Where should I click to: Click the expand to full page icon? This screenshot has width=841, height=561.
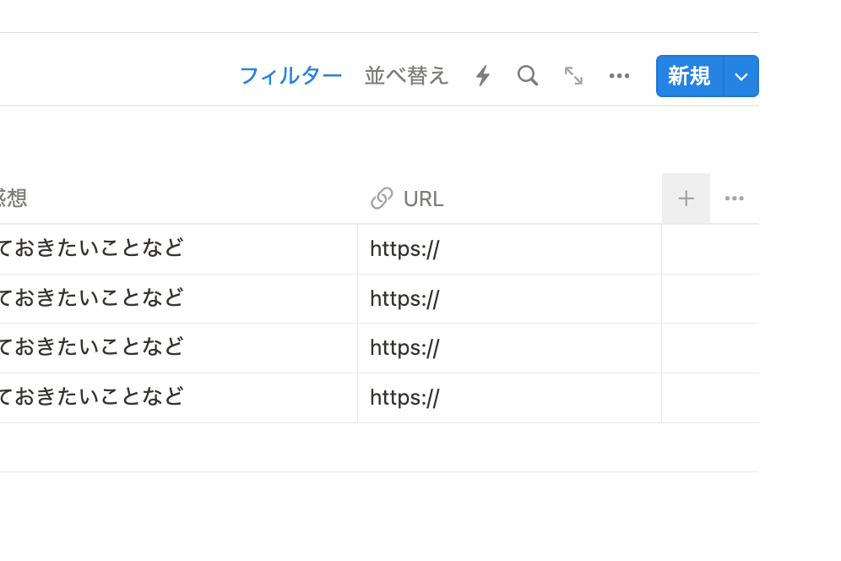573,76
